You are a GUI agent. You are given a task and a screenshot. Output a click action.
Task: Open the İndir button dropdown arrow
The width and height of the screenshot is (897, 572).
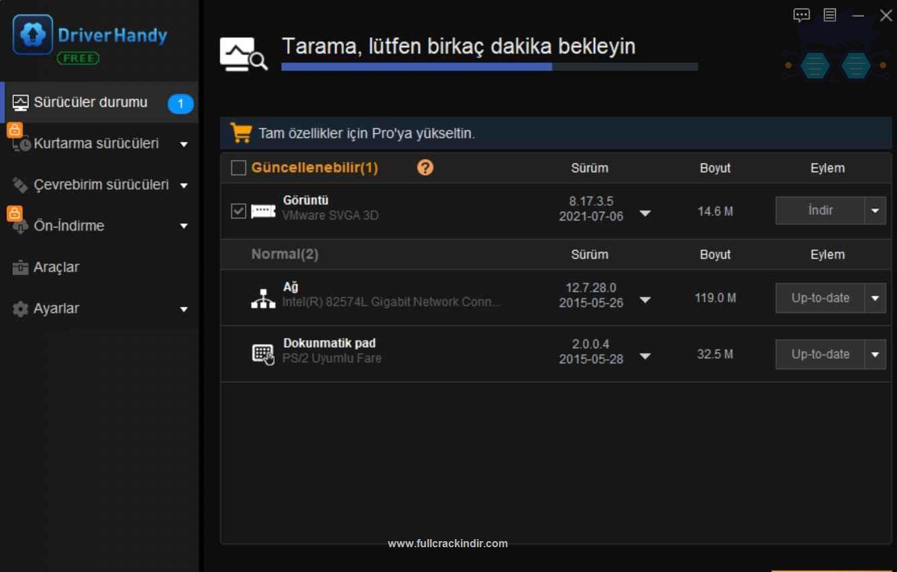[875, 211]
